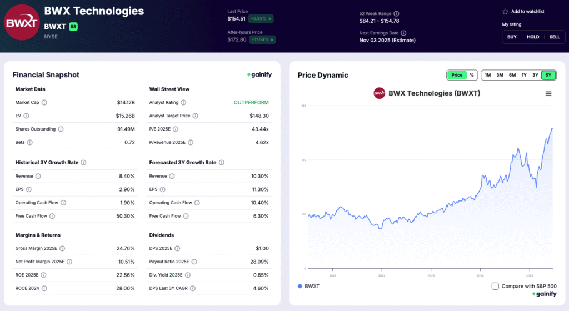Click info icon next to ROCE 2024
This screenshot has height=311, width=569.
point(44,289)
